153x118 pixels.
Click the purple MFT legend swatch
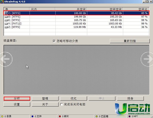tap(130, 116)
